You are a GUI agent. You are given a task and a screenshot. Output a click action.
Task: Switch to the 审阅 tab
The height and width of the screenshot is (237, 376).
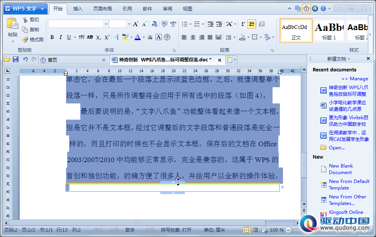coord(168,9)
